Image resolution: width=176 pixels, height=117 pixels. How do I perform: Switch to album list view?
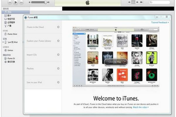coord(133,2)
